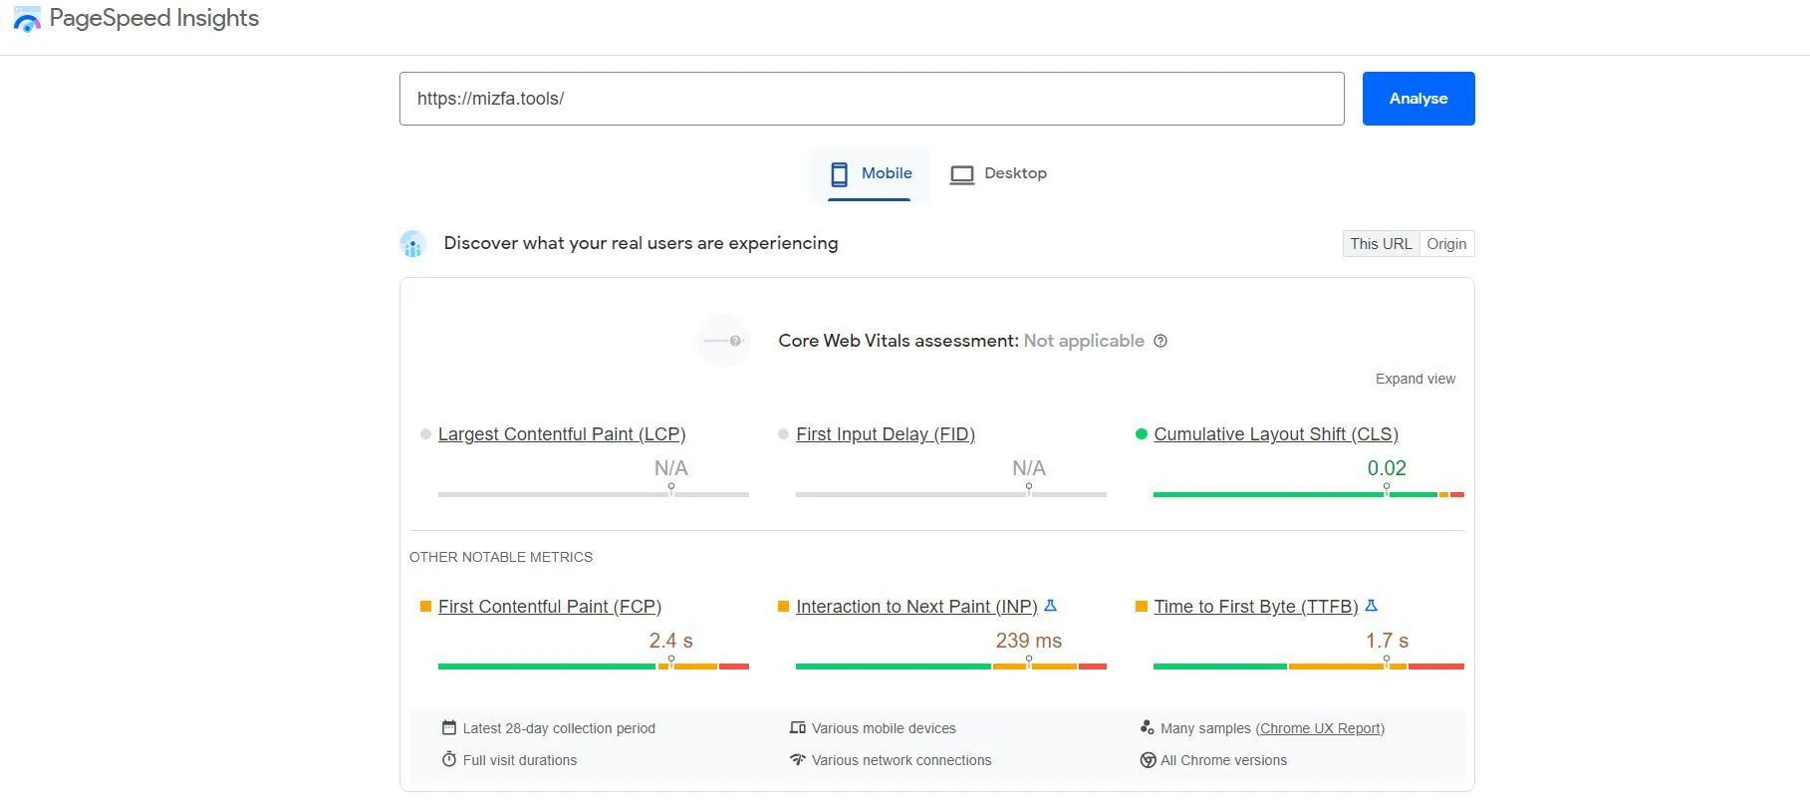This screenshot has width=1810, height=805.
Task: Open the Time to First Byte (TTFB) link
Action: 1256,607
